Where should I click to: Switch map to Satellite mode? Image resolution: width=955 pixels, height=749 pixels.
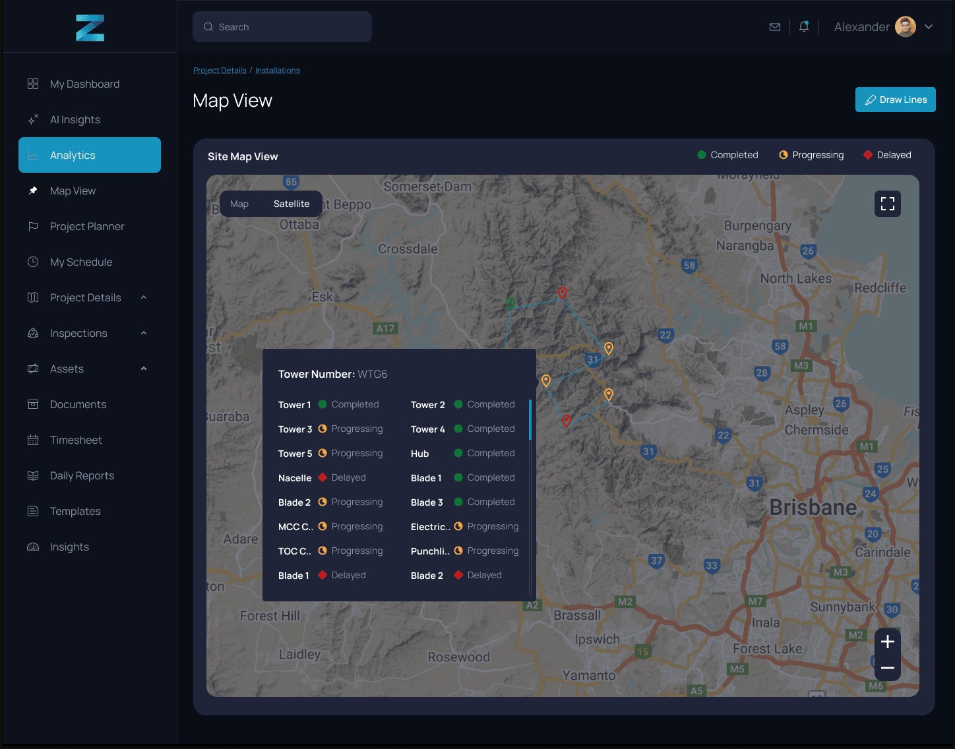click(x=292, y=204)
